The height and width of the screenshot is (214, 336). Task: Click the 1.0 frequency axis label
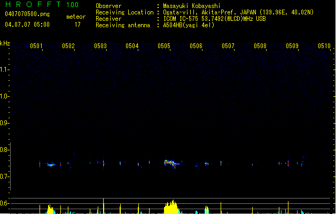tap(4, 96)
